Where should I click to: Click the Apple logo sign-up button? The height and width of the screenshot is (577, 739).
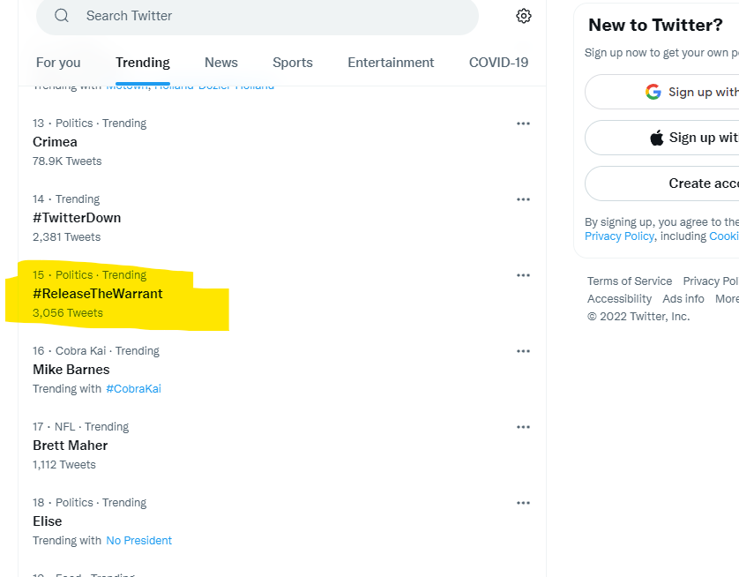661,138
